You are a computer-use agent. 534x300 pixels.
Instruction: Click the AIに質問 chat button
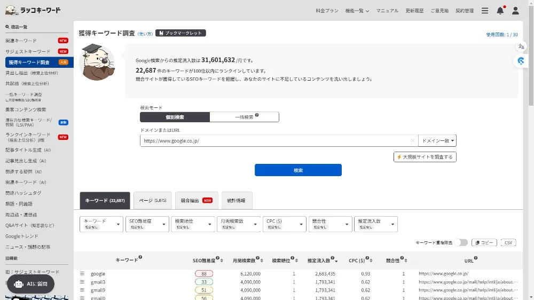(x=30, y=284)
